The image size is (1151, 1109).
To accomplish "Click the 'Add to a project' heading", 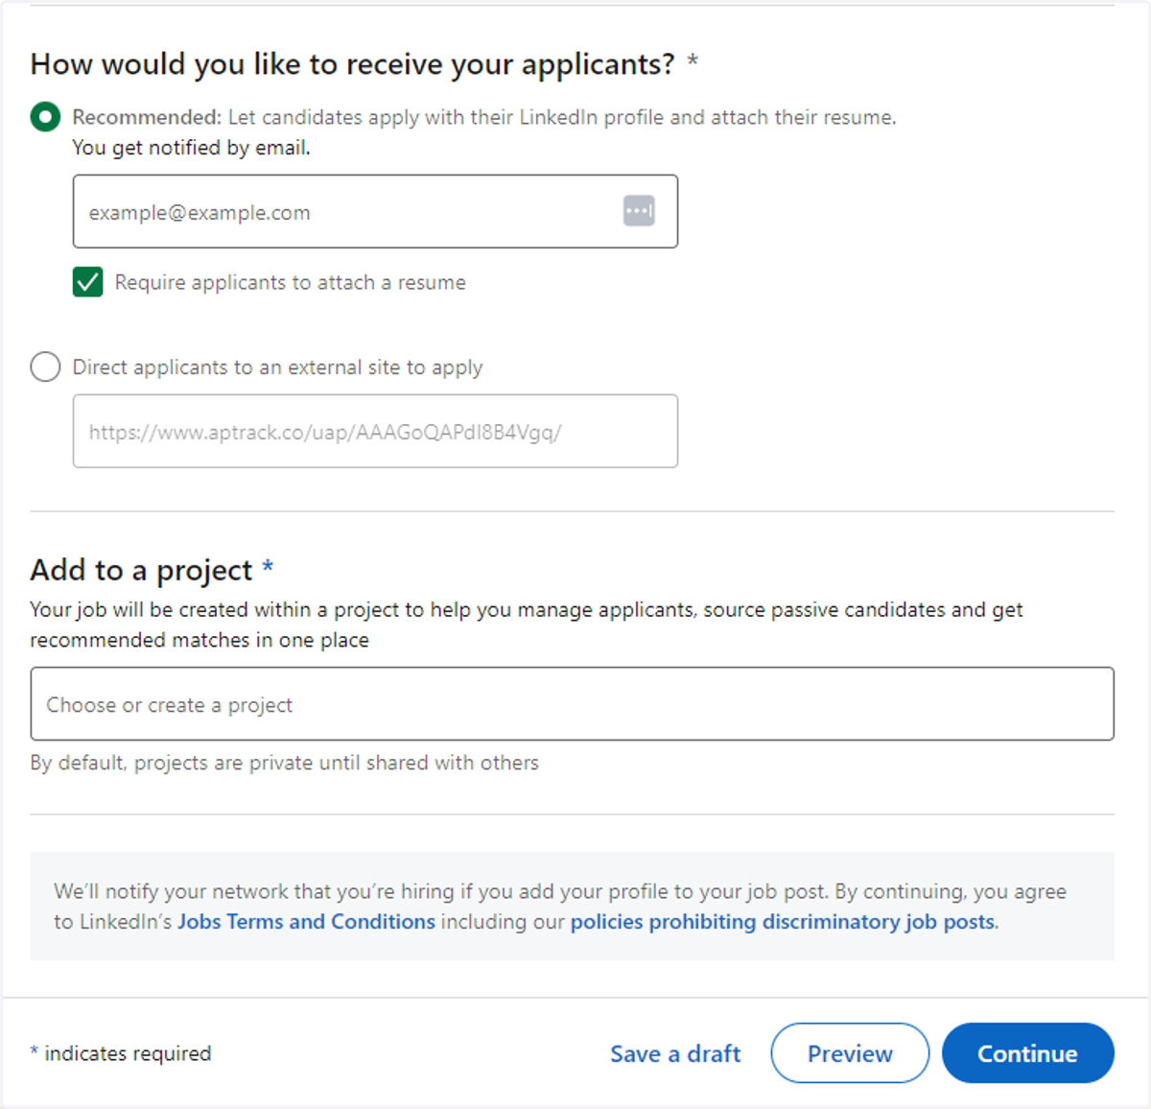I will pyautogui.click(x=141, y=570).
